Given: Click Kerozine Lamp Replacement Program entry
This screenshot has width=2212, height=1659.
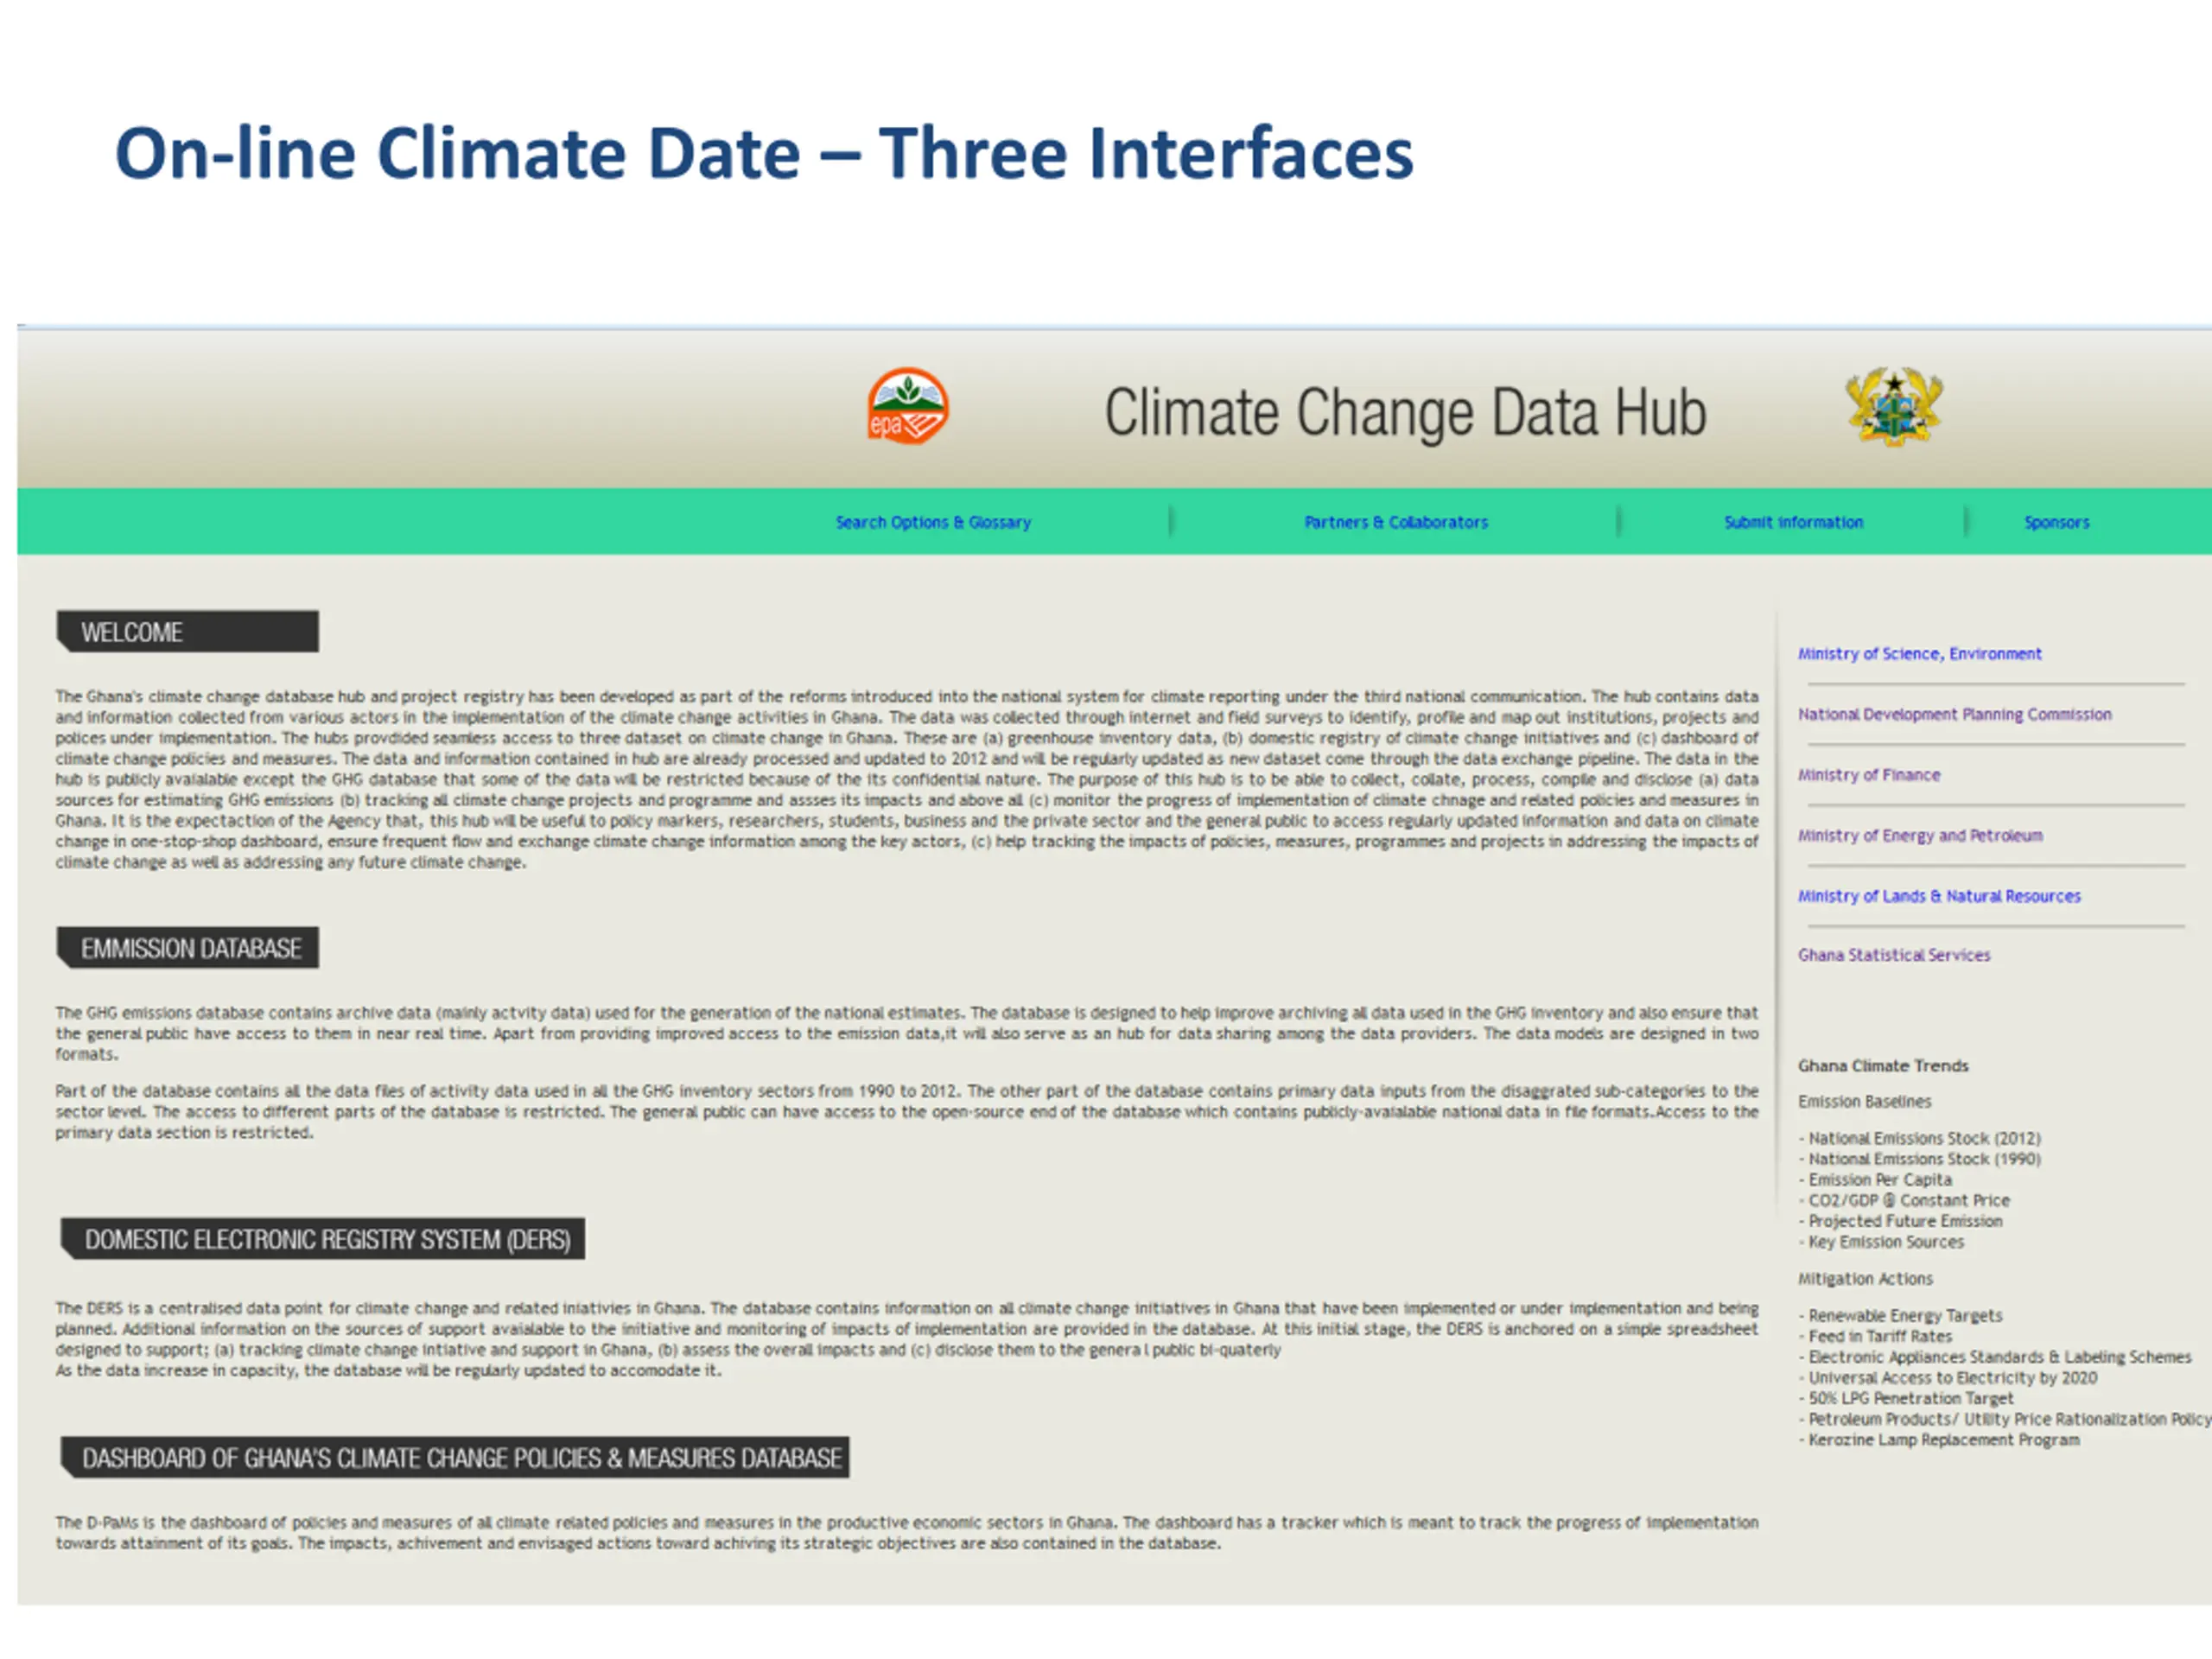Looking at the screenshot, I should pos(1943,1440).
